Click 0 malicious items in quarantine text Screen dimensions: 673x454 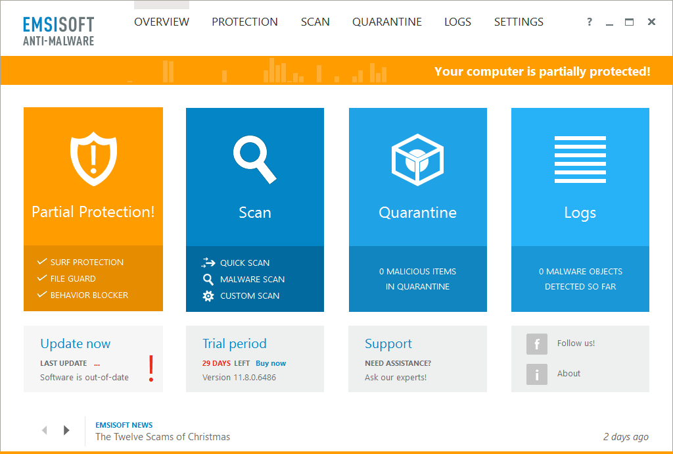click(417, 279)
